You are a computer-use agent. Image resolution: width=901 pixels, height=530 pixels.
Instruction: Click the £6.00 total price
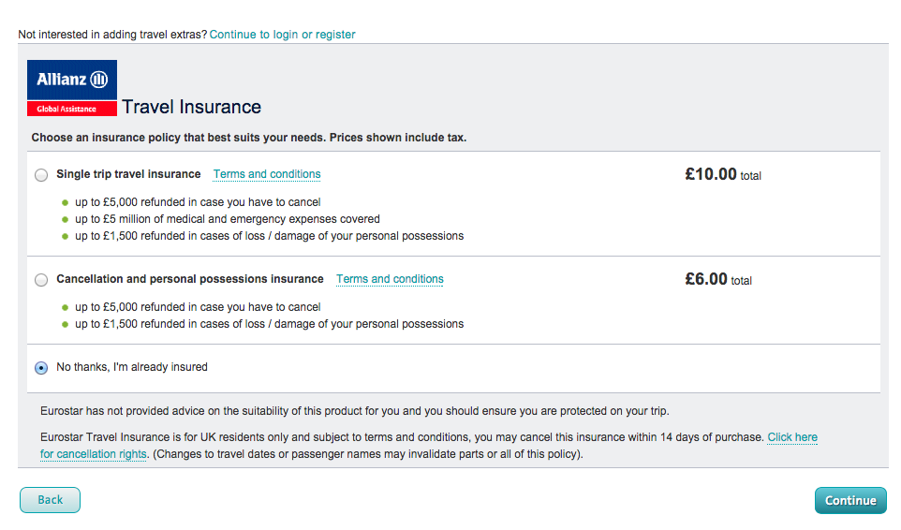click(718, 279)
